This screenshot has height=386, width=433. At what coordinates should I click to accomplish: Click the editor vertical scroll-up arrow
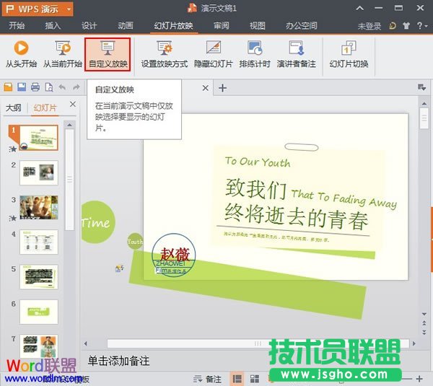tap(424, 104)
